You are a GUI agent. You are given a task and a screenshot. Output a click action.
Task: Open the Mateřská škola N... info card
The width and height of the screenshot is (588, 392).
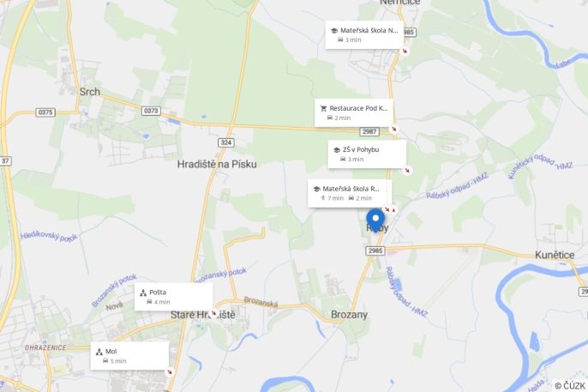click(364, 35)
